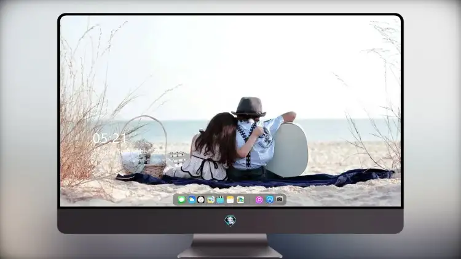Open the Clock app icon in dock
Screen dimensions: 461x259
pos(201,199)
